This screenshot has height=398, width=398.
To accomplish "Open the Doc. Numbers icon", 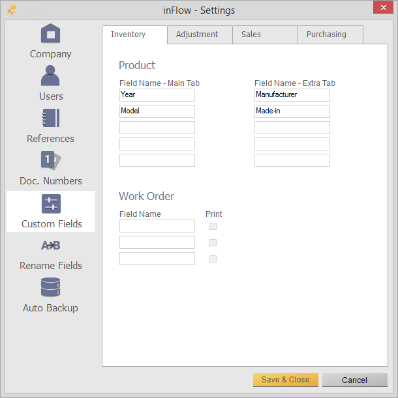I will pyautogui.click(x=51, y=160).
